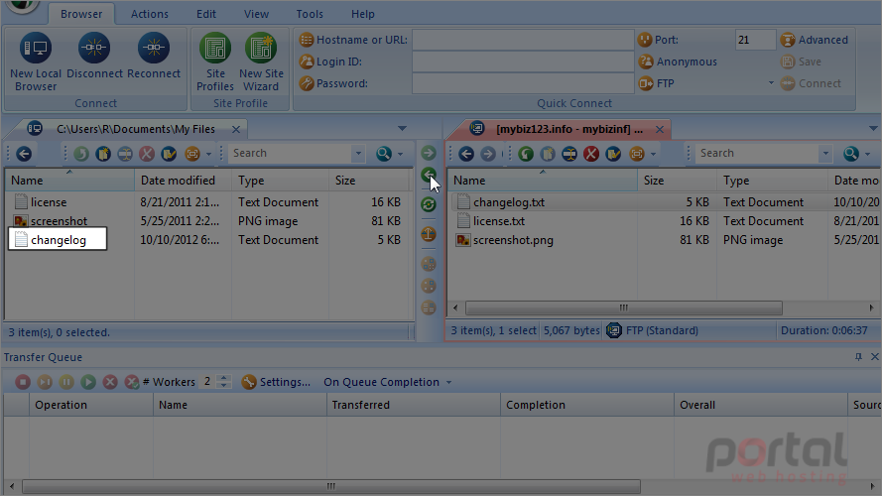Viewport: 882px width, 496px height.
Task: Open remote search options arrow
Action: pyautogui.click(x=867, y=154)
